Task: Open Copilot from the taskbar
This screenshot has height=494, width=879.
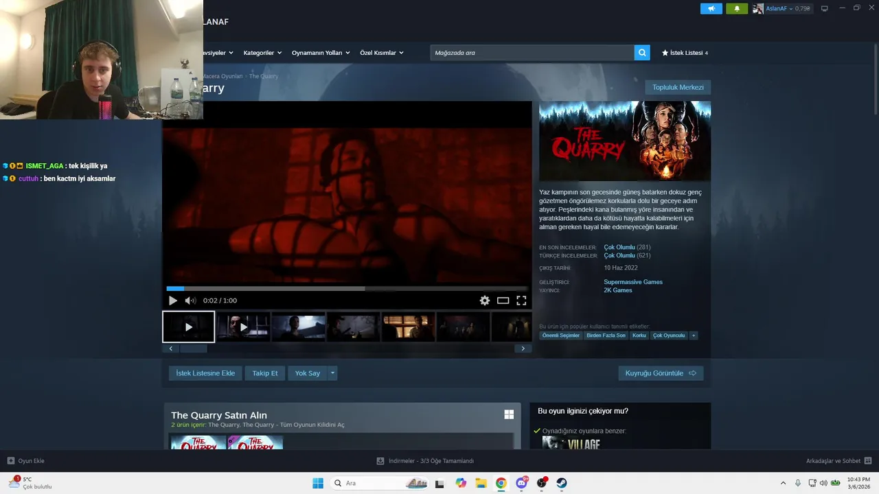Action: [461, 483]
